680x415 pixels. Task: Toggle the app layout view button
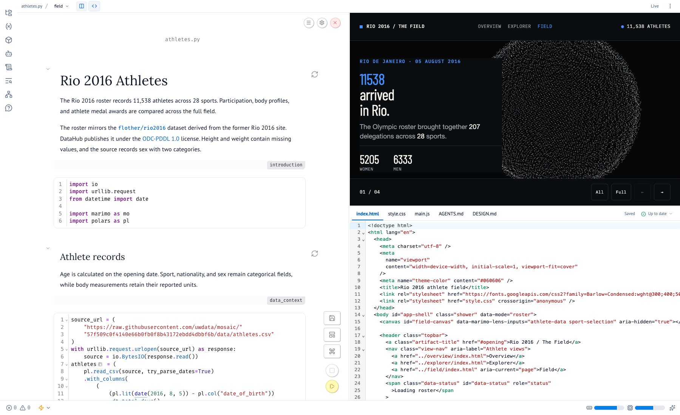click(332, 335)
